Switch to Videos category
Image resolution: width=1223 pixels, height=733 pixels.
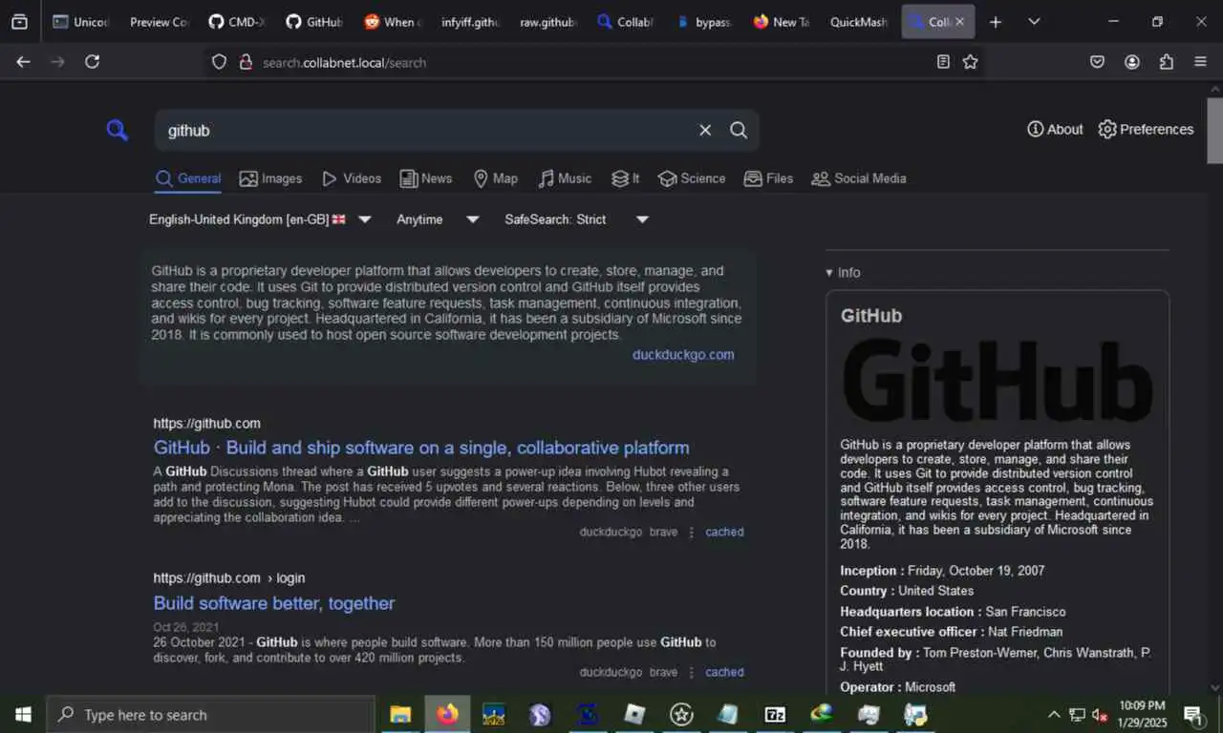point(352,178)
